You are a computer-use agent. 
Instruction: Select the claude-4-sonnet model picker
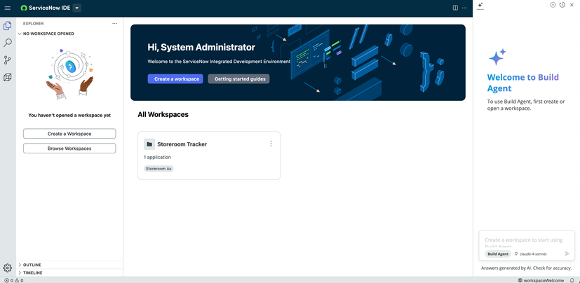[530, 254]
